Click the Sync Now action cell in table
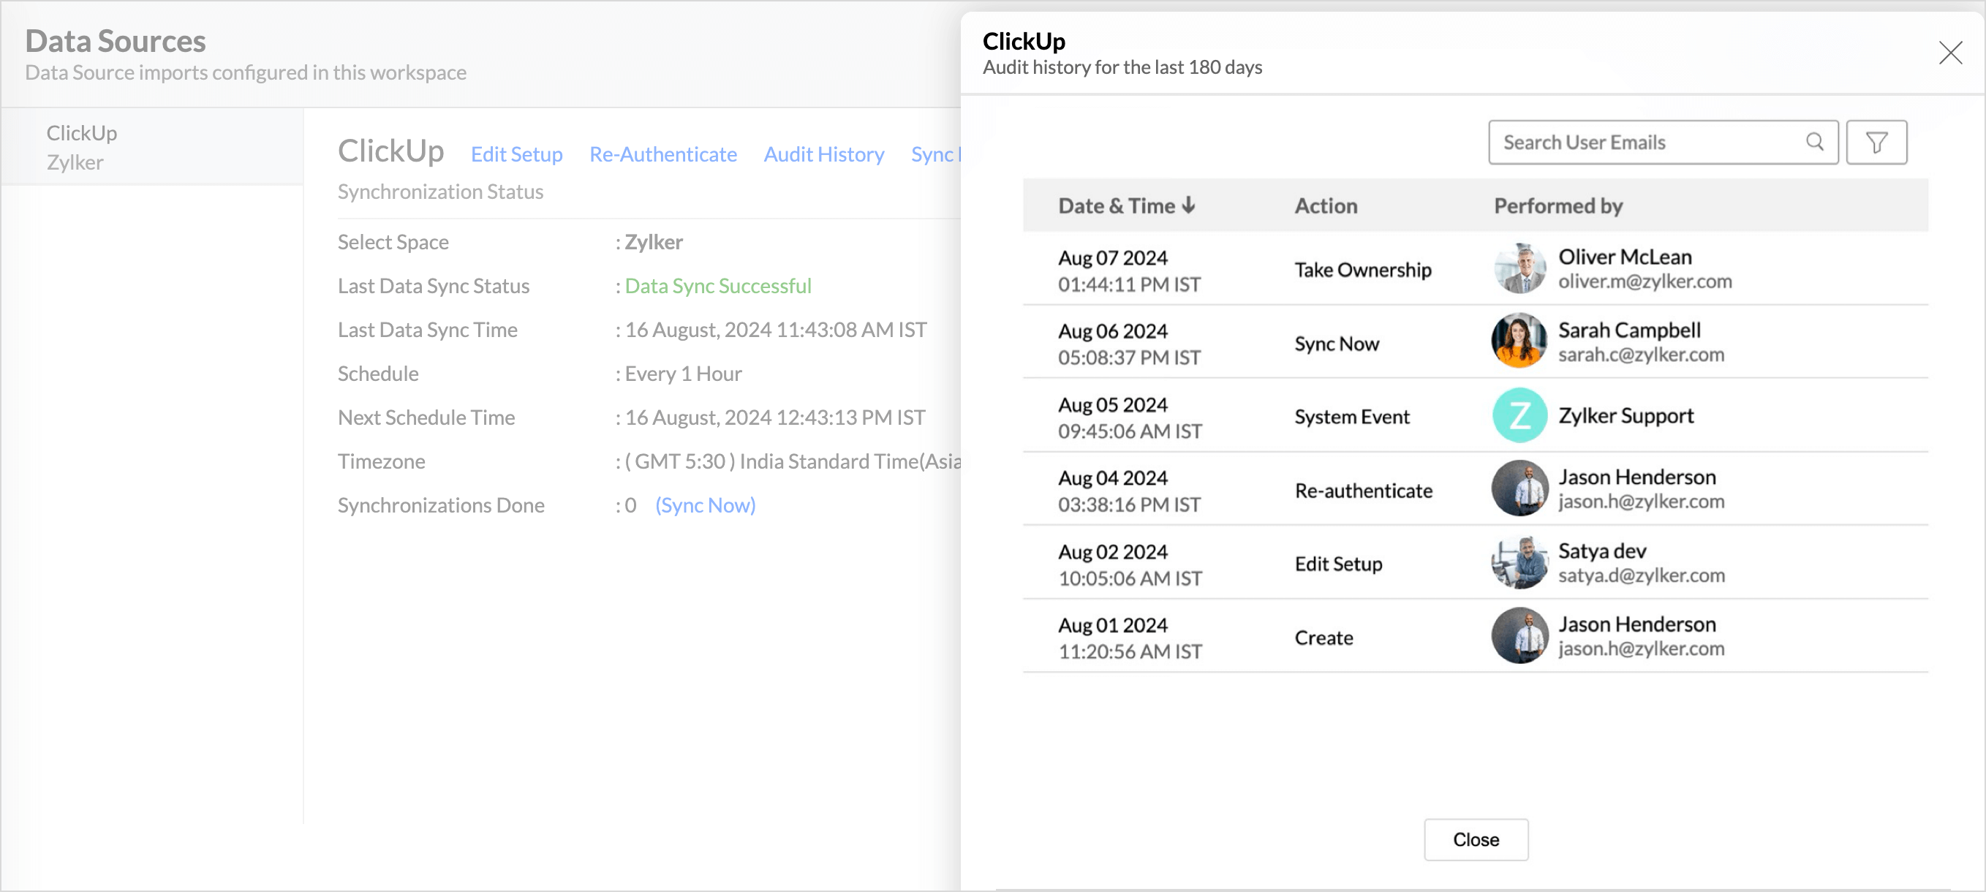The width and height of the screenshot is (1986, 892). 1336,344
